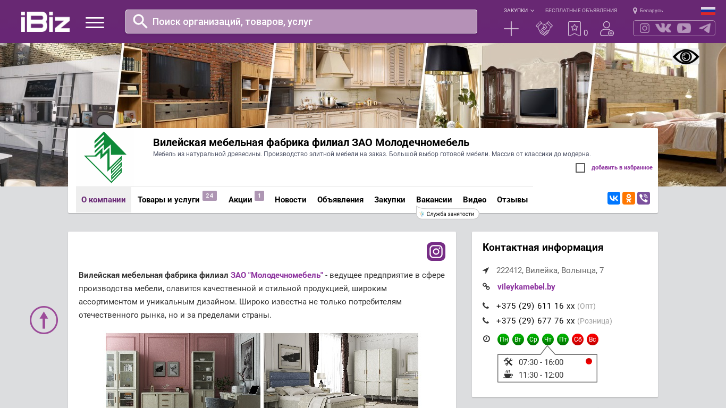This screenshot has height=408, width=726.
Task: Expand the 'Закупки' header dropdown
Action: pos(519,11)
